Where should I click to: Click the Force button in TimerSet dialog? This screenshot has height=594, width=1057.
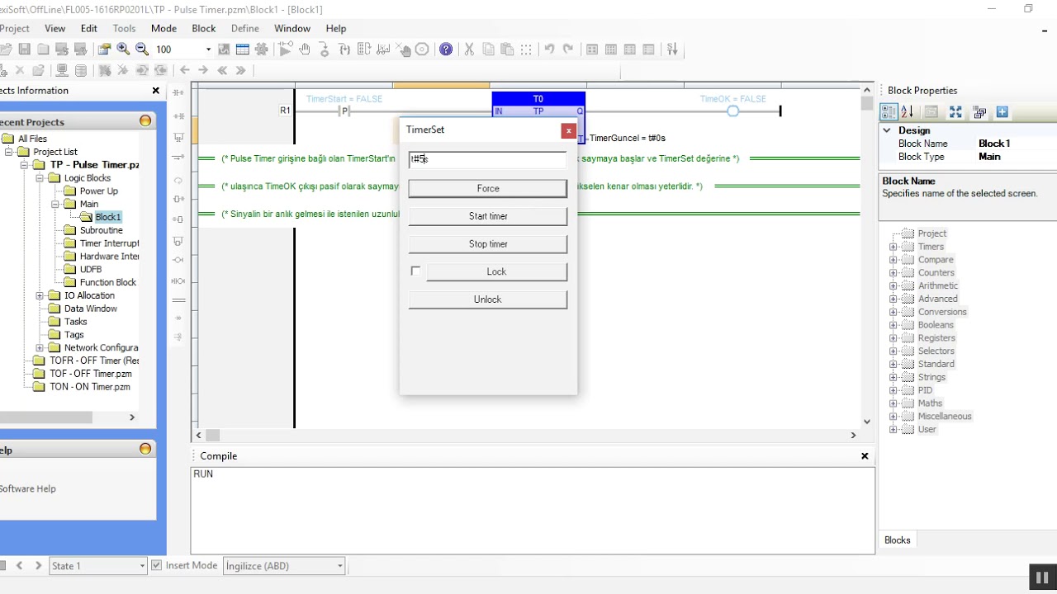[488, 188]
